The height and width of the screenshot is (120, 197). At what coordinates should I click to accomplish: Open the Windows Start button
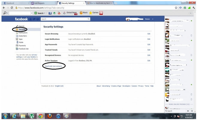pyautogui.click(x=5, y=116)
